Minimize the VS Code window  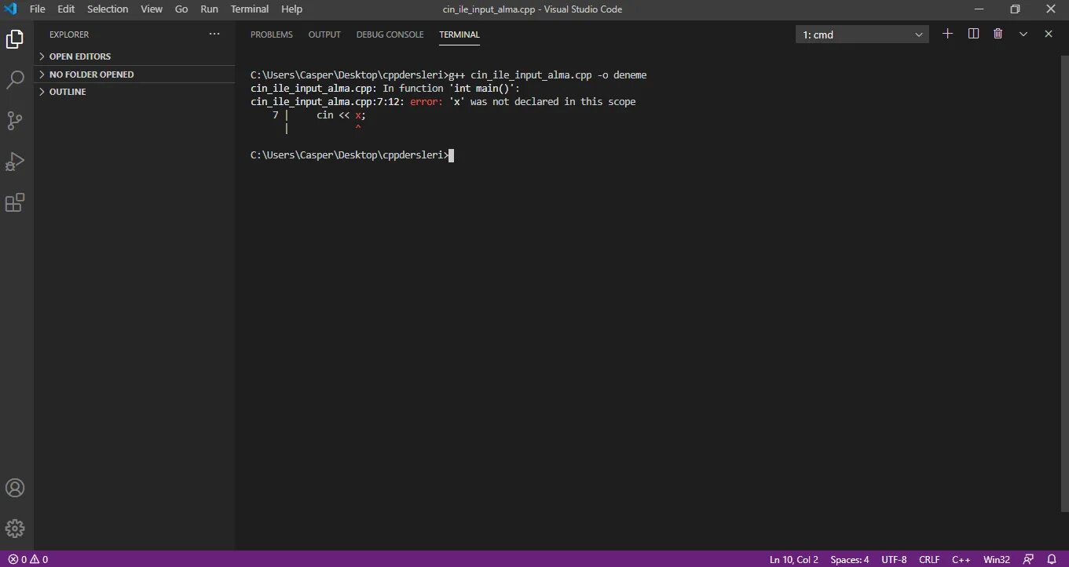(x=978, y=9)
